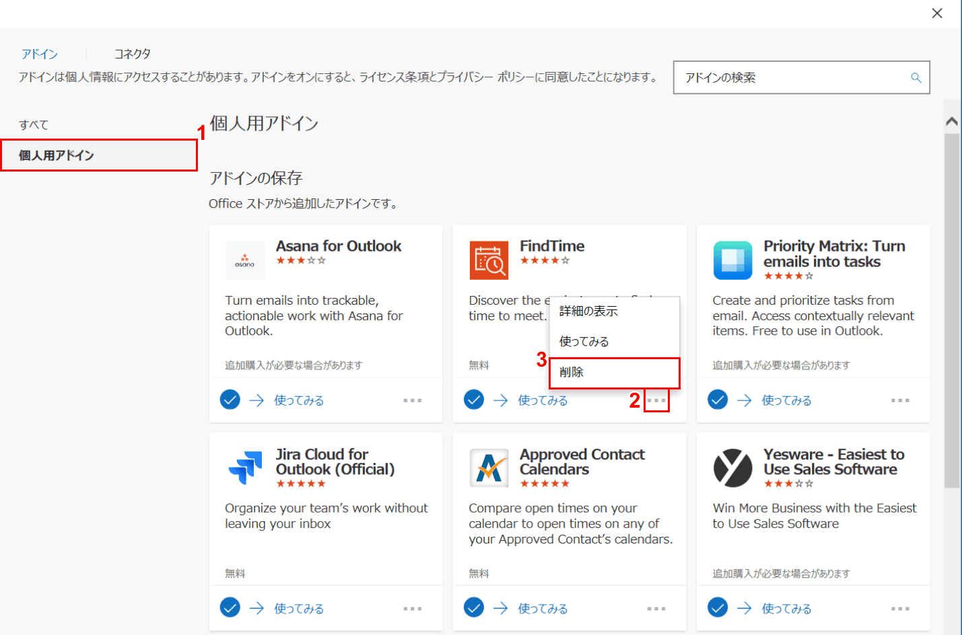The width and height of the screenshot is (962, 635).
Task: Toggle FindTime installed checkmark
Action: coord(474,400)
